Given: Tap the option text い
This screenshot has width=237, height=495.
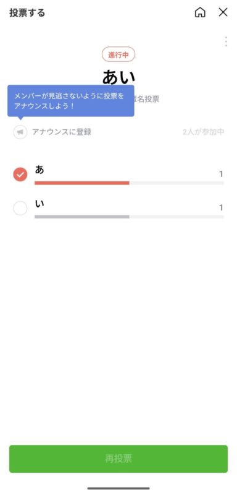Looking at the screenshot, I should pyautogui.click(x=39, y=204).
